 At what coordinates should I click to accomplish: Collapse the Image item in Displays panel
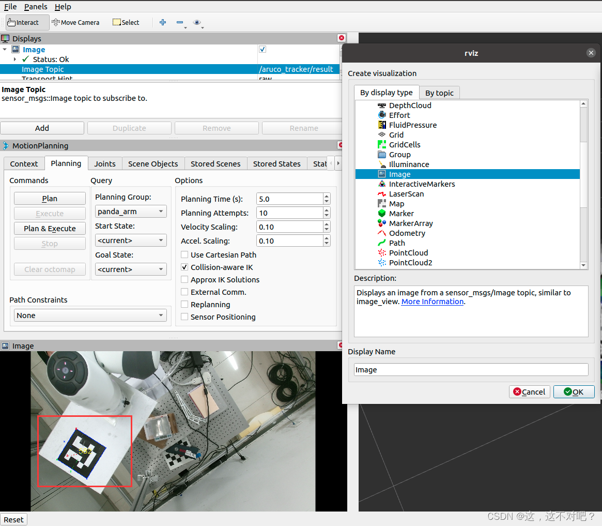tap(5, 49)
